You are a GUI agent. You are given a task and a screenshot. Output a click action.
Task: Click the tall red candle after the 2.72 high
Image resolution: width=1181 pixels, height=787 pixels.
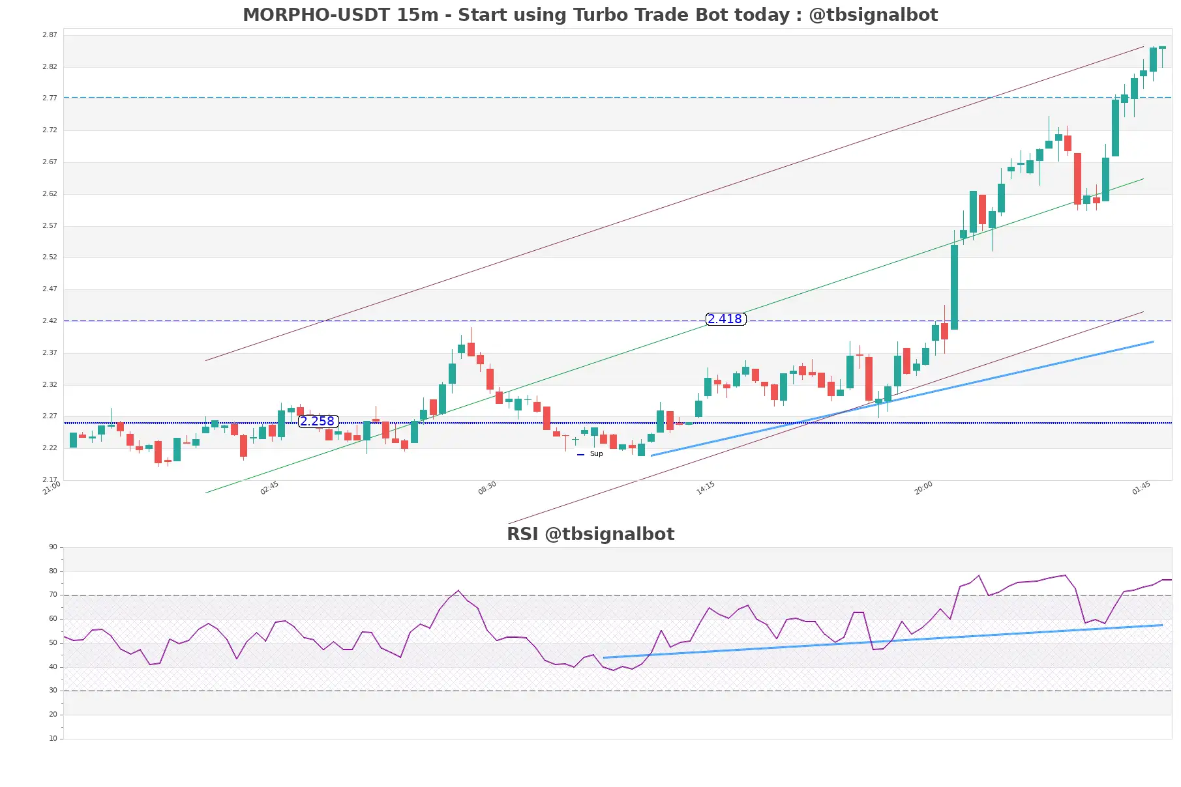click(x=1077, y=179)
